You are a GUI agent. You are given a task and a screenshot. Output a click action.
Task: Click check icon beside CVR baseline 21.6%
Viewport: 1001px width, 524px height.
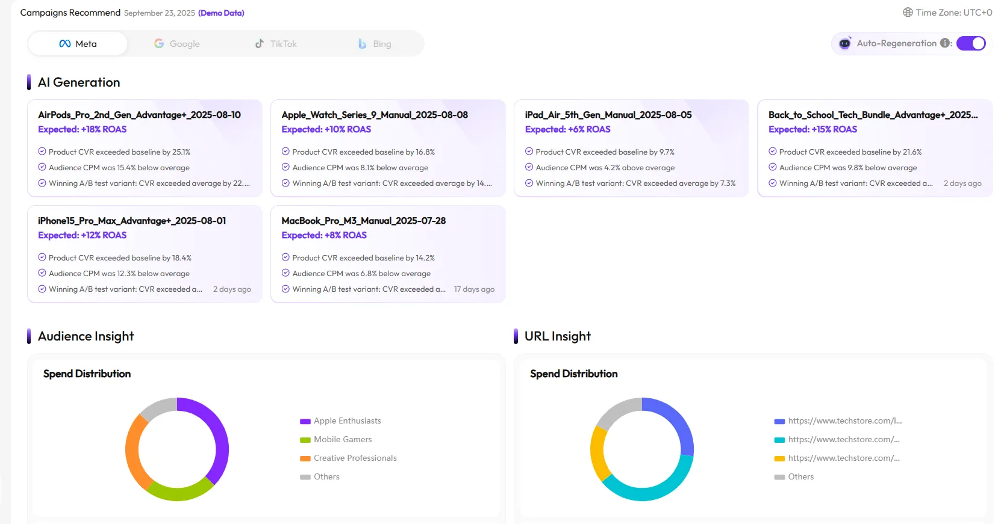tap(773, 152)
